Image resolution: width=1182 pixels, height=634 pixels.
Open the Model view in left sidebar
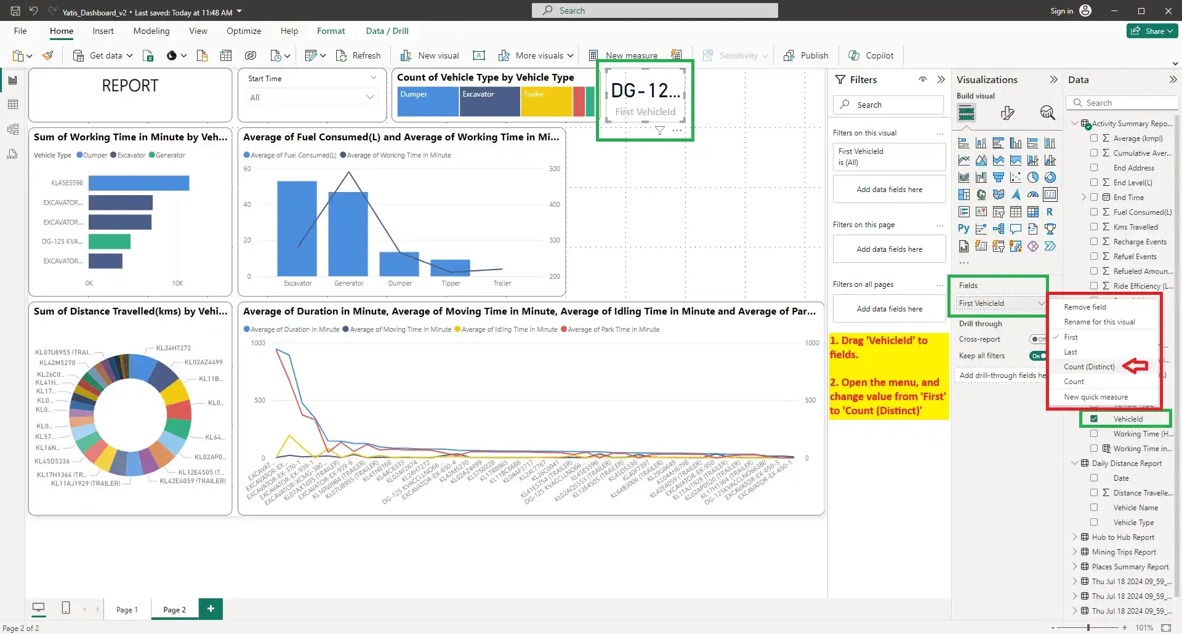13,129
